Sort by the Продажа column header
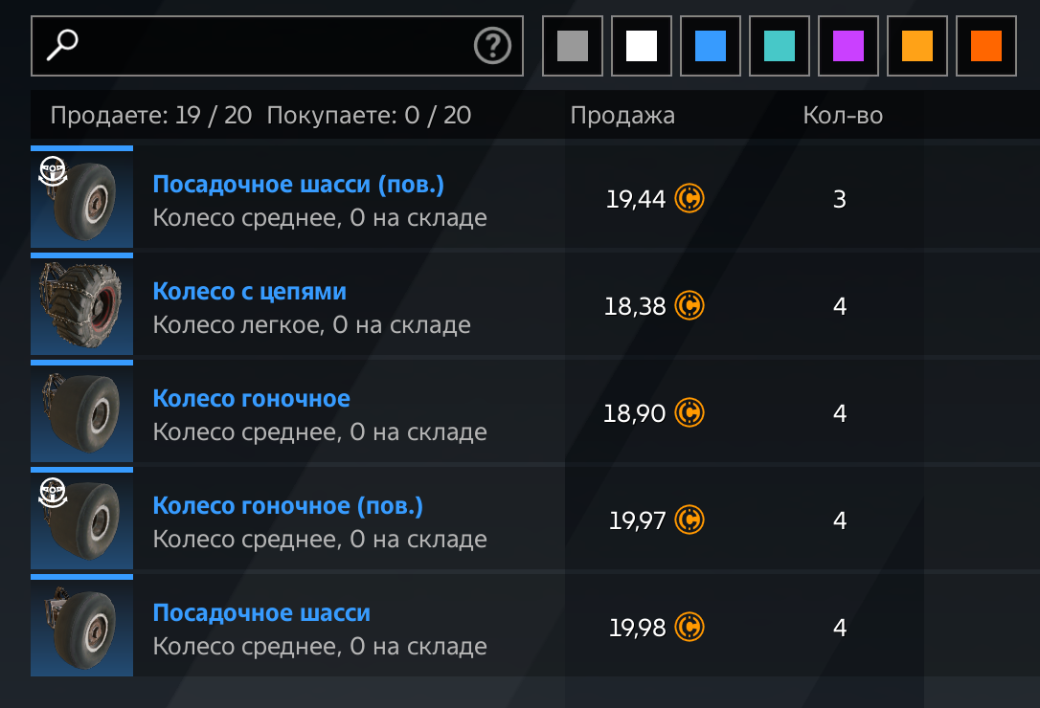The width and height of the screenshot is (1040, 708). (622, 116)
